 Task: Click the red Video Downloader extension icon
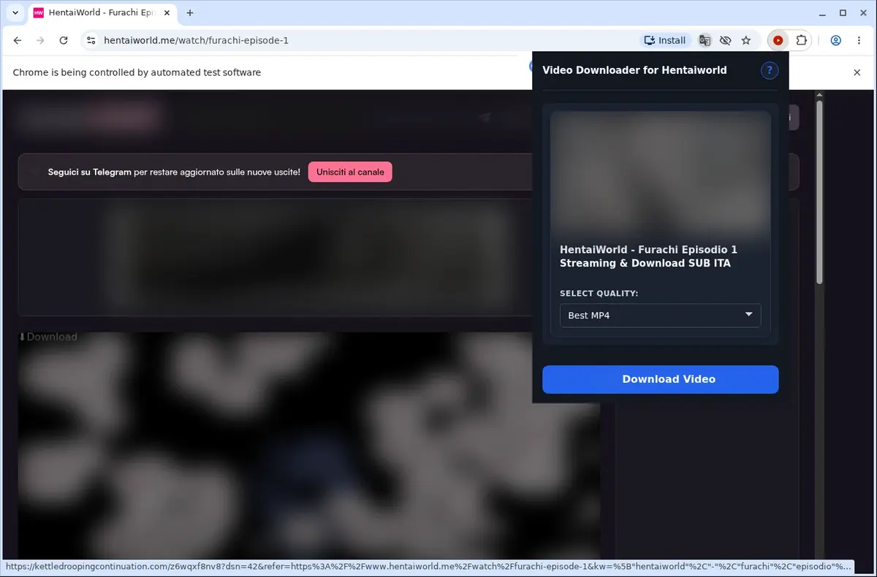tap(778, 41)
